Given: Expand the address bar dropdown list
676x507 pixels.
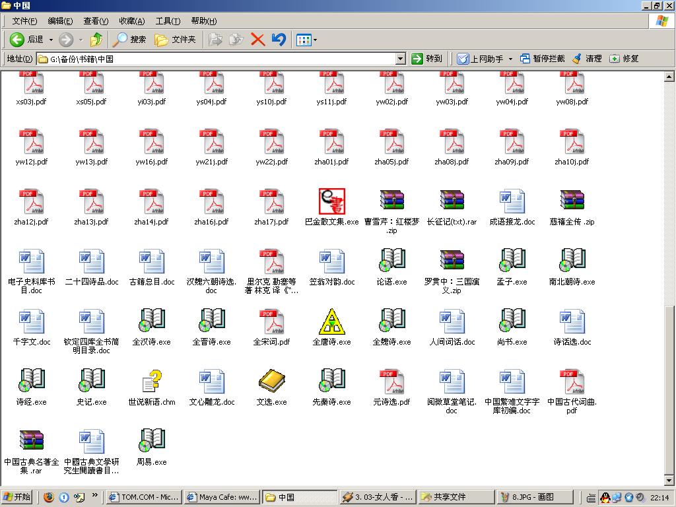Looking at the screenshot, I should pos(400,59).
